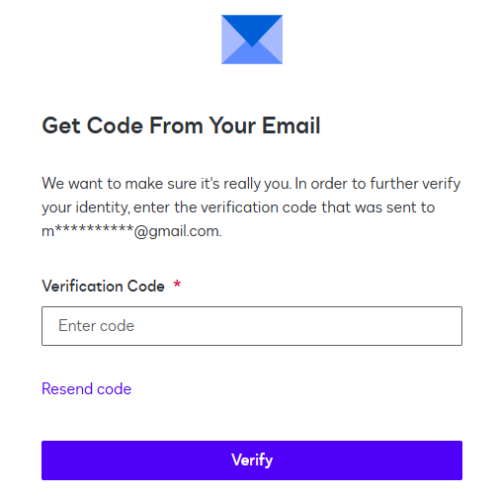
Task: Submit the code with Verify
Action: [x=252, y=460]
